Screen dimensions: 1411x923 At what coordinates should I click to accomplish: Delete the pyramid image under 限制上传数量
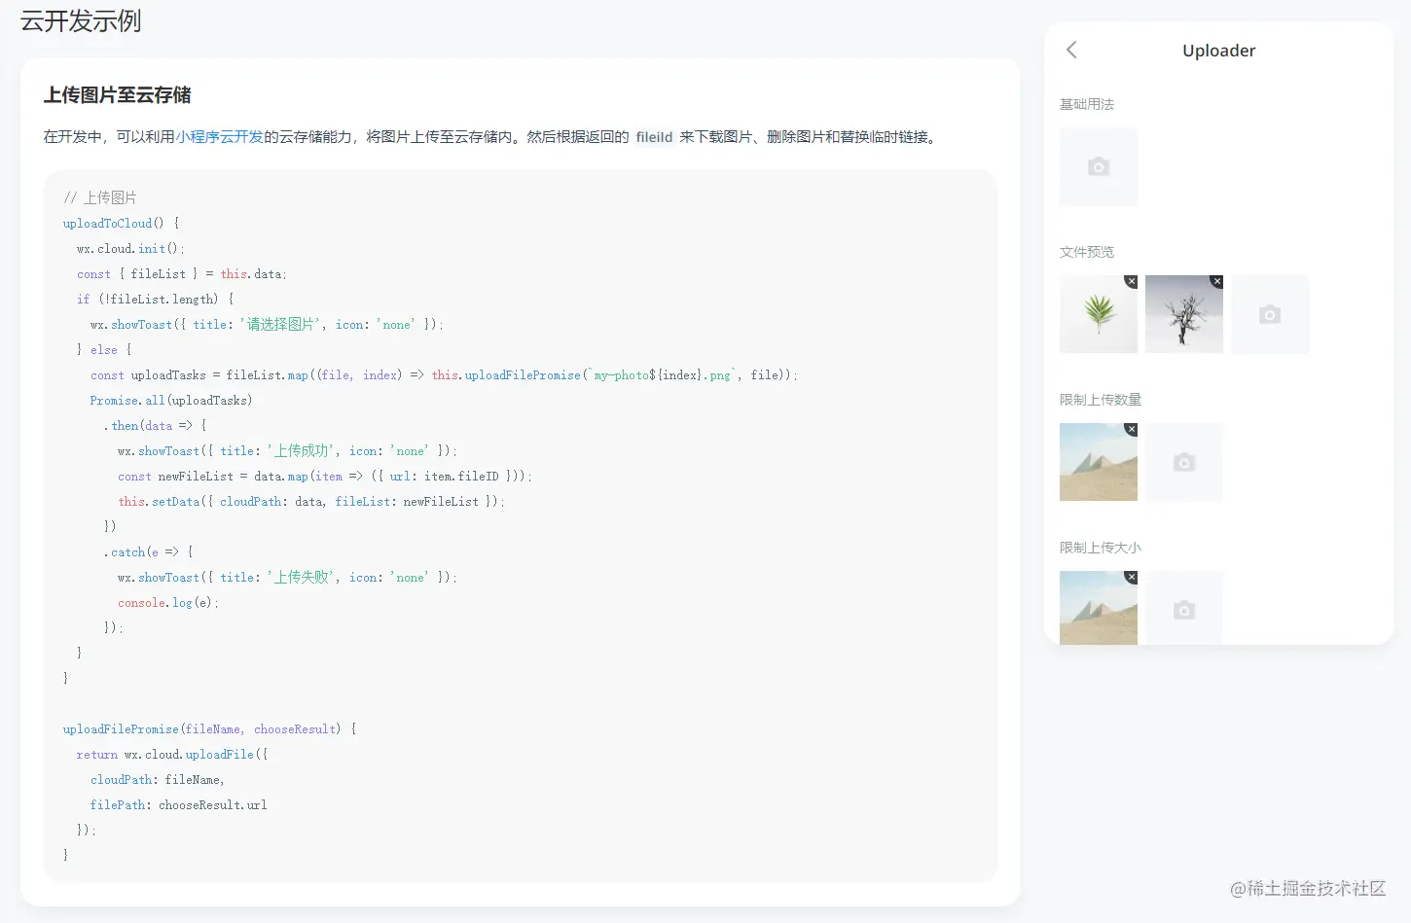(1131, 429)
